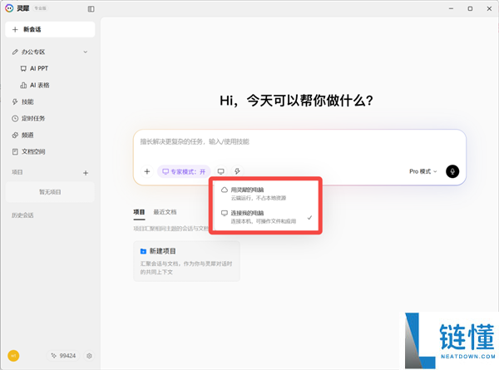Click the 文档空间 document icon
The width and height of the screenshot is (499, 370).
pyautogui.click(x=15, y=152)
